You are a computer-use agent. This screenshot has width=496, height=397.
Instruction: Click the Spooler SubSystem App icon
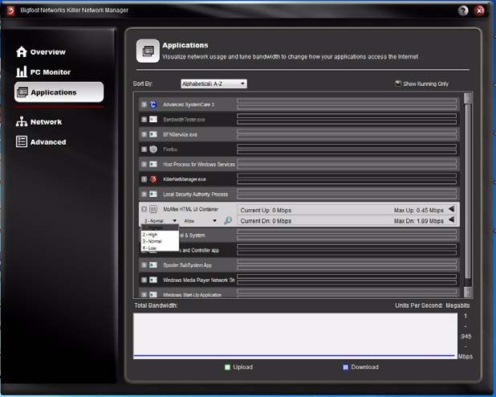pyautogui.click(x=153, y=265)
